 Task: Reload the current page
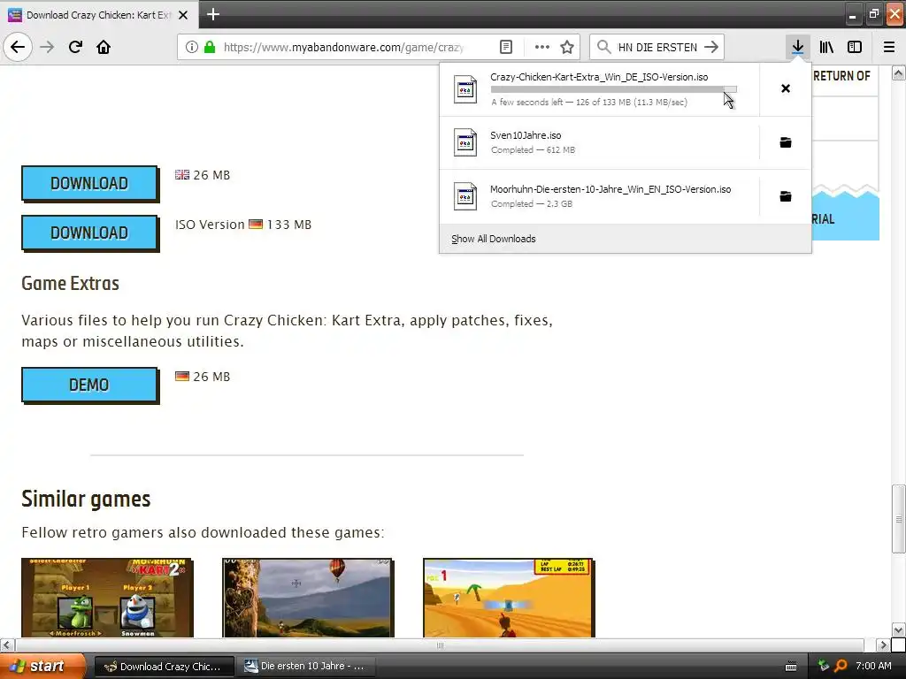point(75,47)
